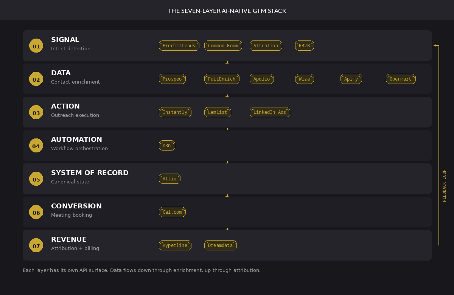Choose the Instantly tag
Image resolution: width=454 pixels, height=295 pixels.
175,112
